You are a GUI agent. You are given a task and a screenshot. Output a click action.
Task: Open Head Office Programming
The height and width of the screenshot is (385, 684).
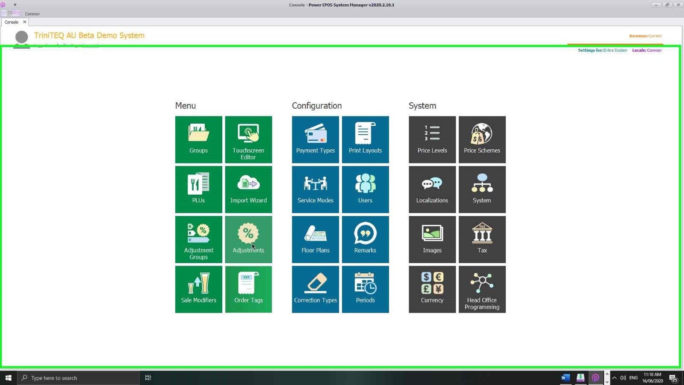point(482,289)
